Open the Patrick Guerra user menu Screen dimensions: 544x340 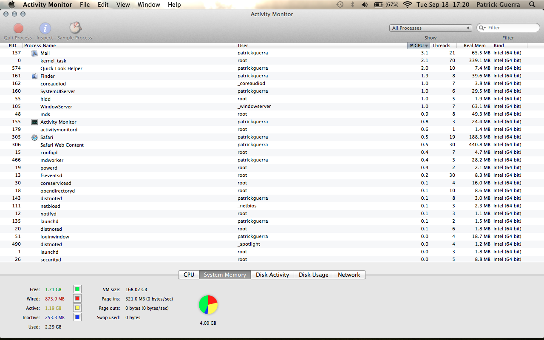coord(498,5)
